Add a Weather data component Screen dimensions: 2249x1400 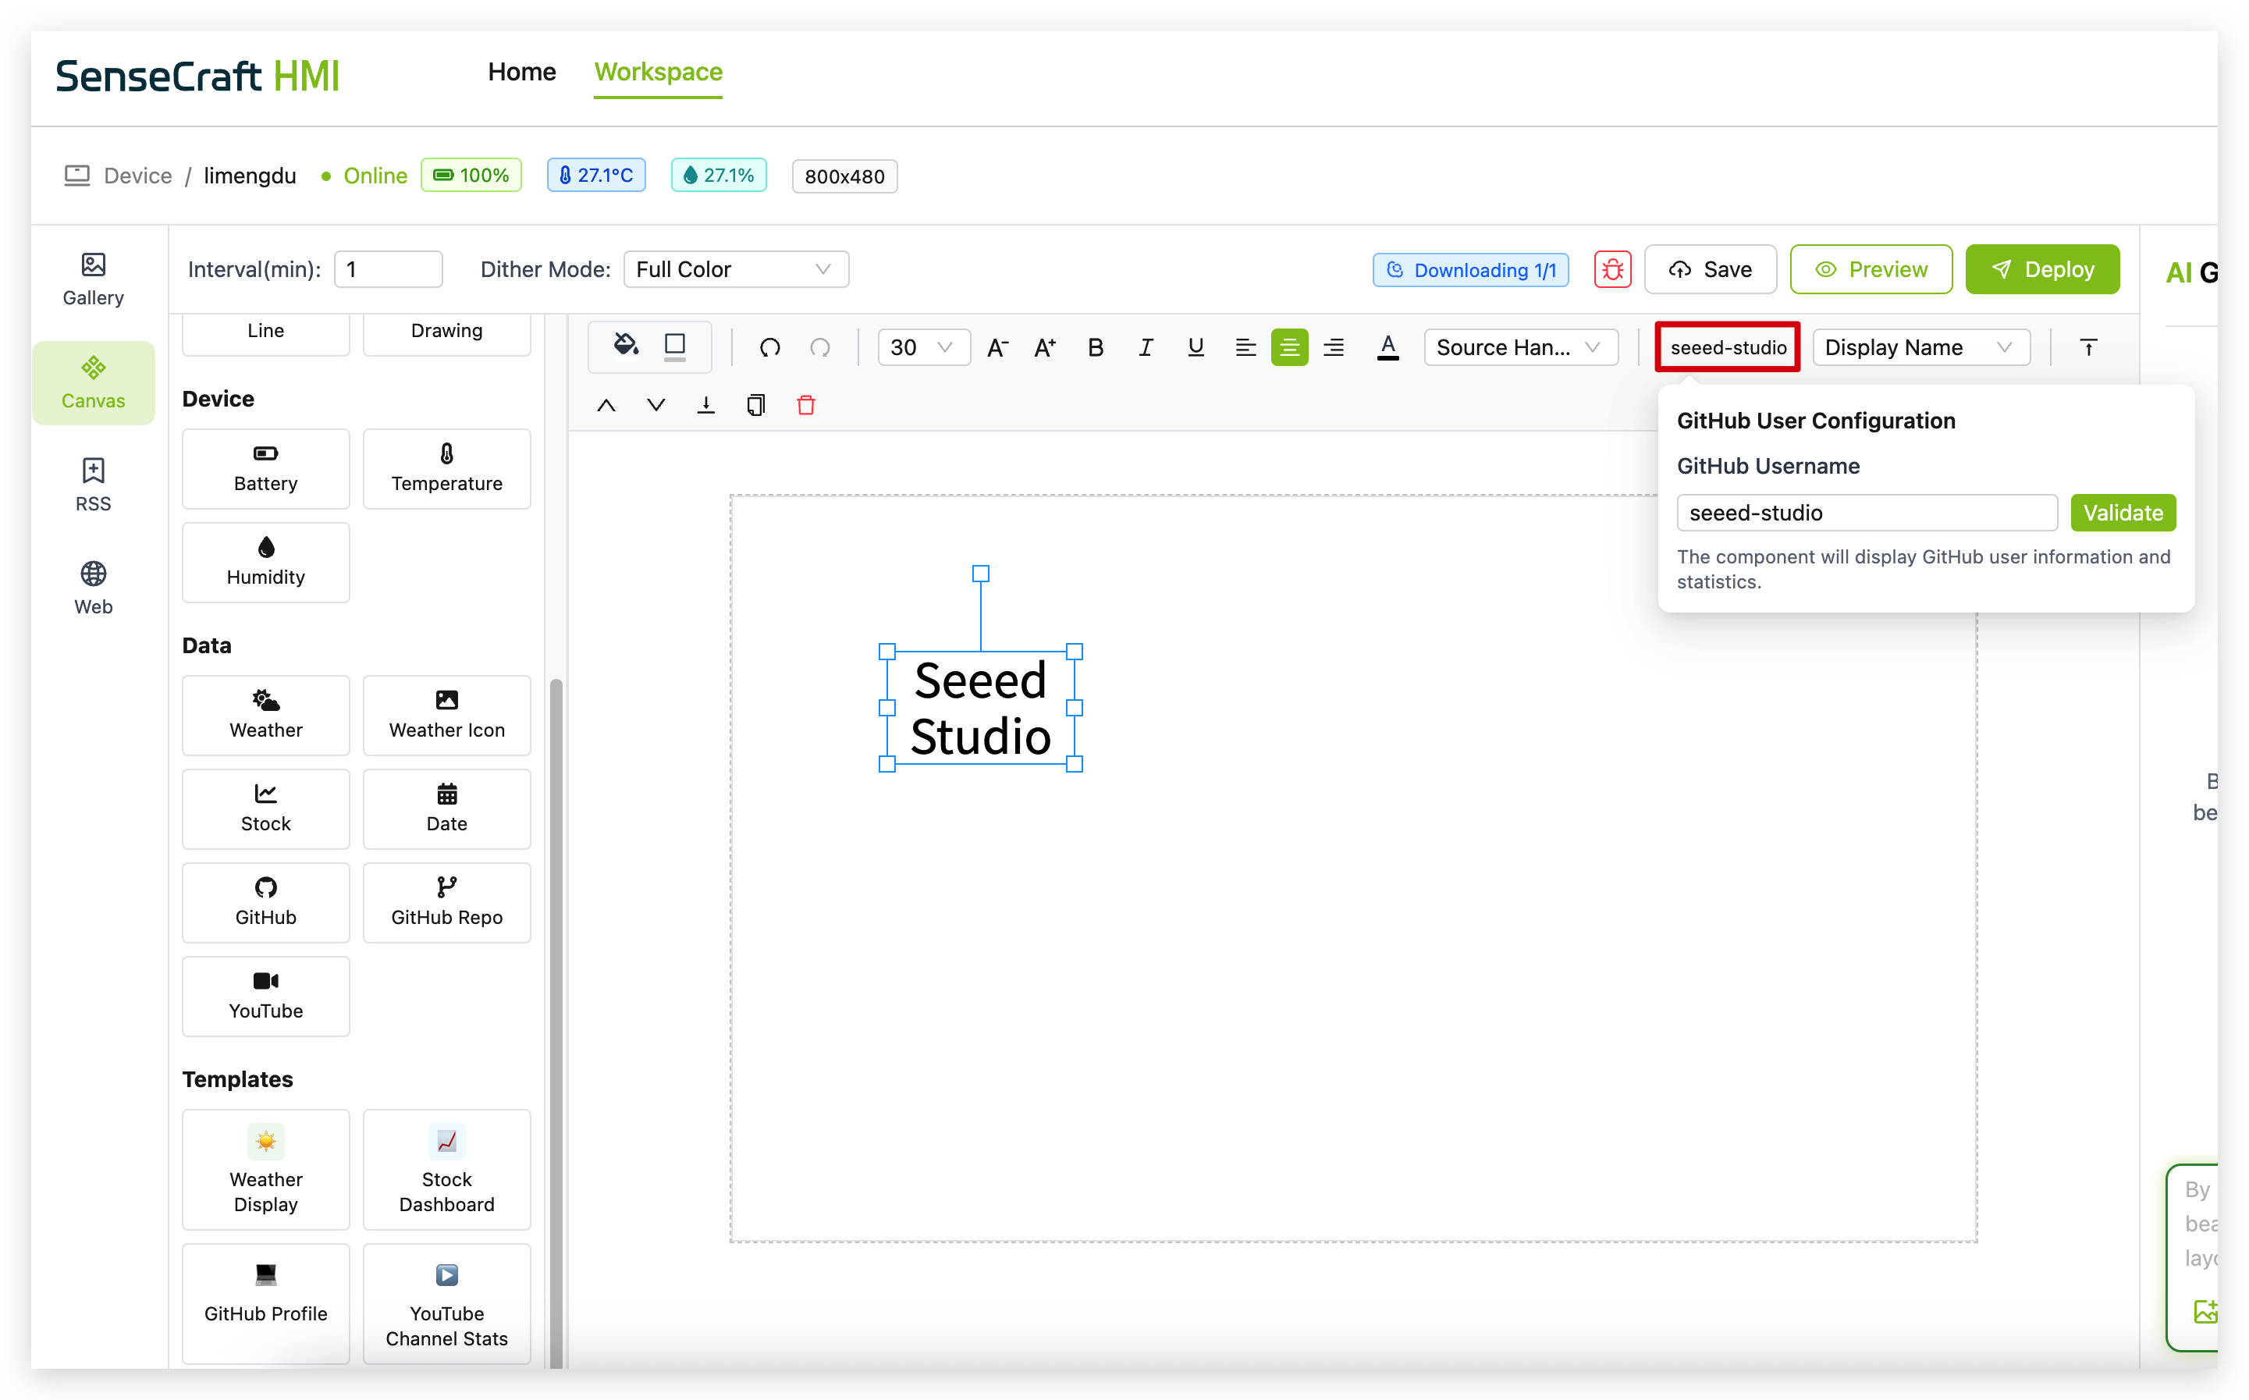(266, 715)
